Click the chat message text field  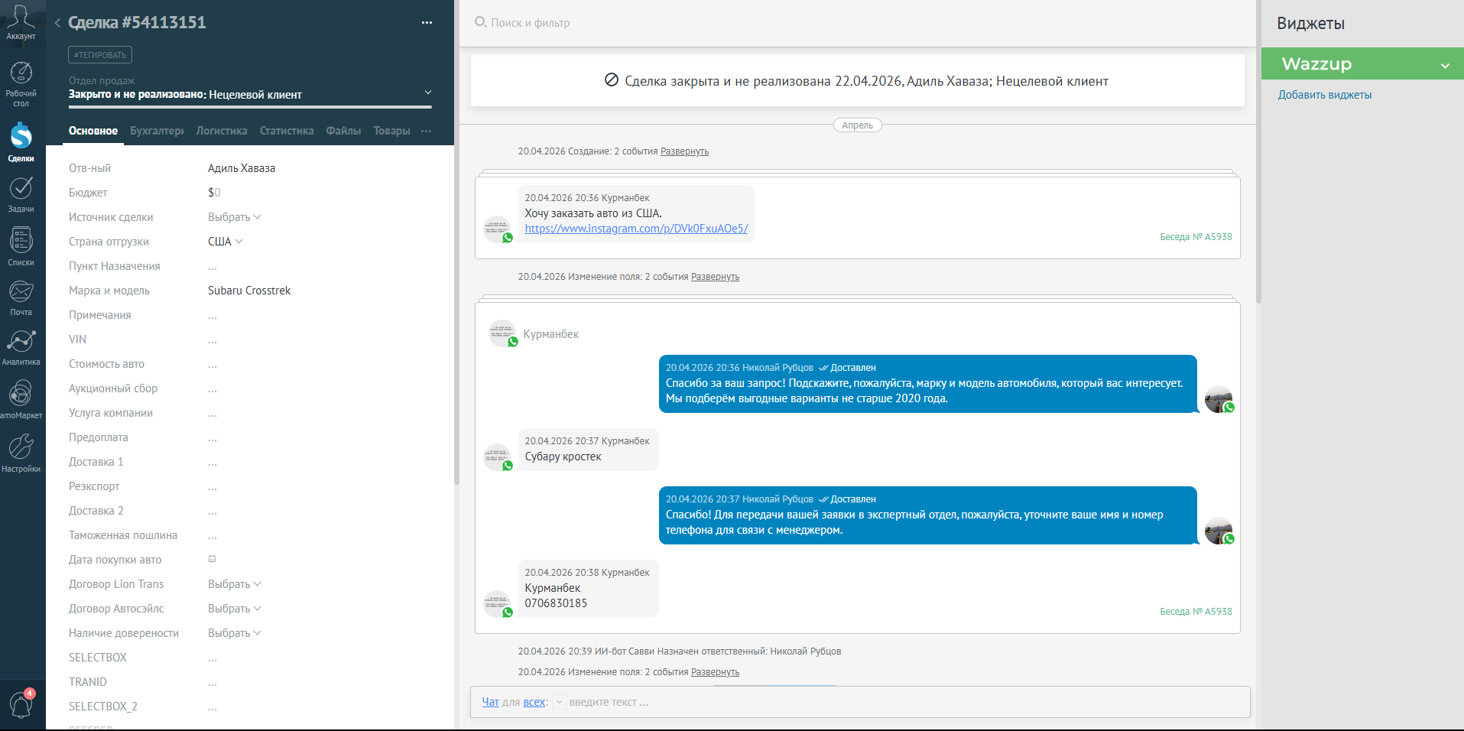[x=906, y=702]
